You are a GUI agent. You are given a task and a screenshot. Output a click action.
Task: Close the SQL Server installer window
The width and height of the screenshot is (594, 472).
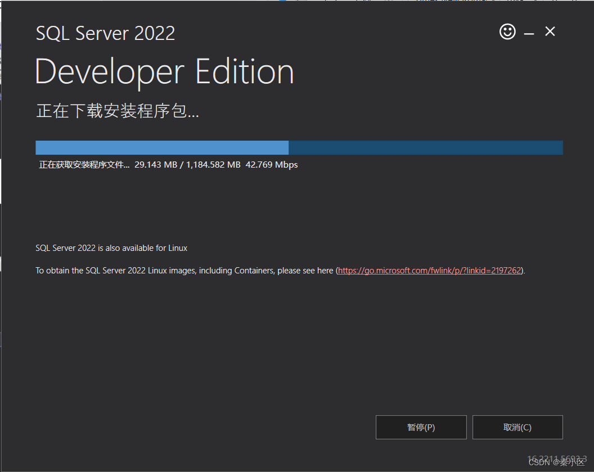click(550, 32)
